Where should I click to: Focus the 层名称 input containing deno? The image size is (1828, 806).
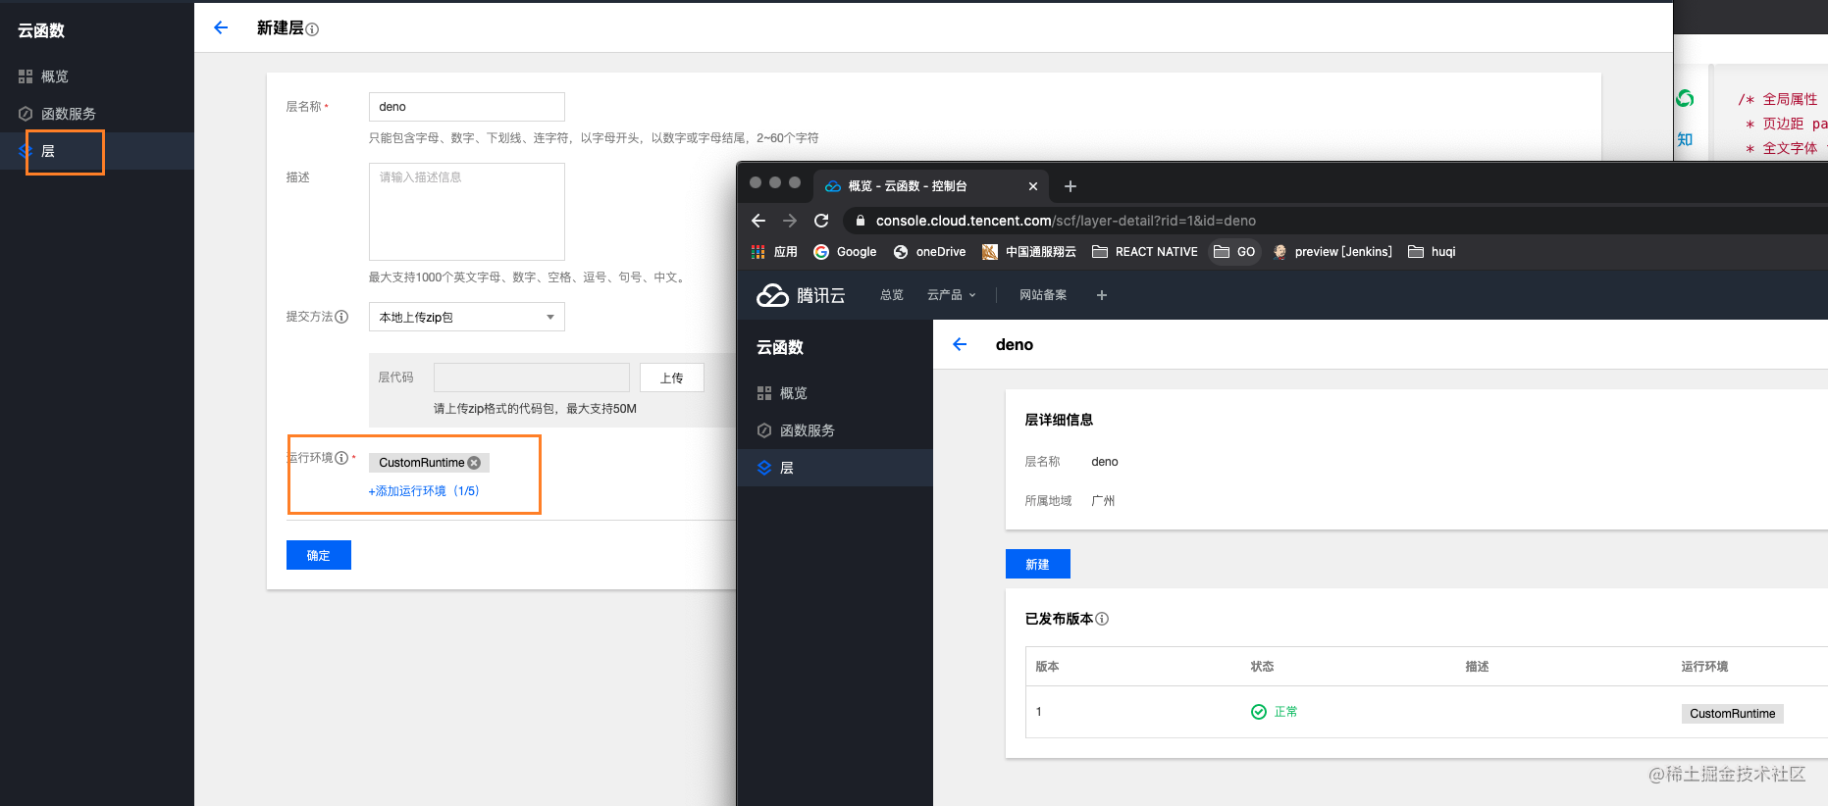466,107
